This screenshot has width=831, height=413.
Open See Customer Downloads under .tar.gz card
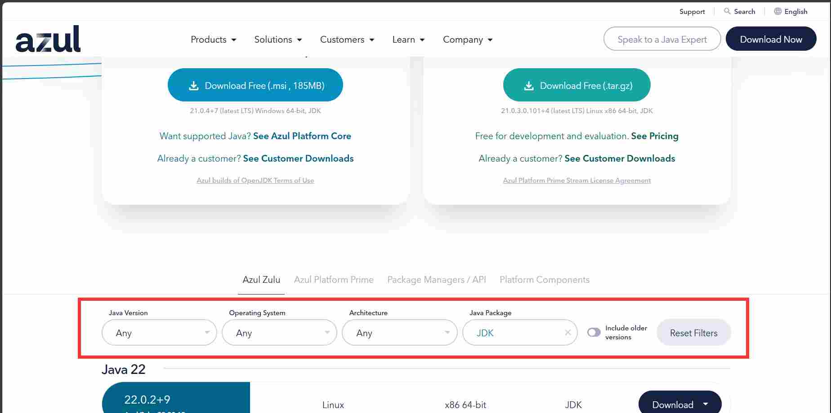620,158
